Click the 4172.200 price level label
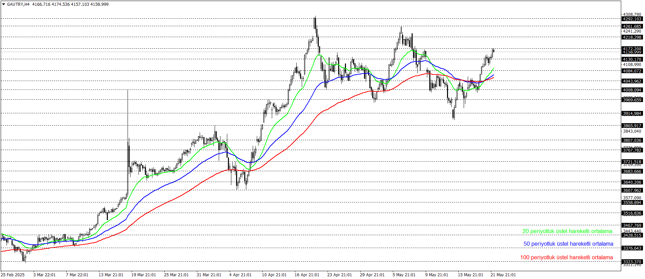This screenshot has width=645, height=279. pos(632,49)
